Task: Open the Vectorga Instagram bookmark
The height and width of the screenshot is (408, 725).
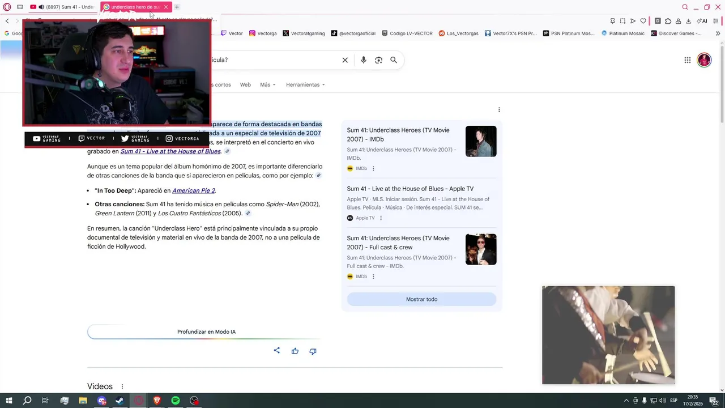Action: pos(263,33)
